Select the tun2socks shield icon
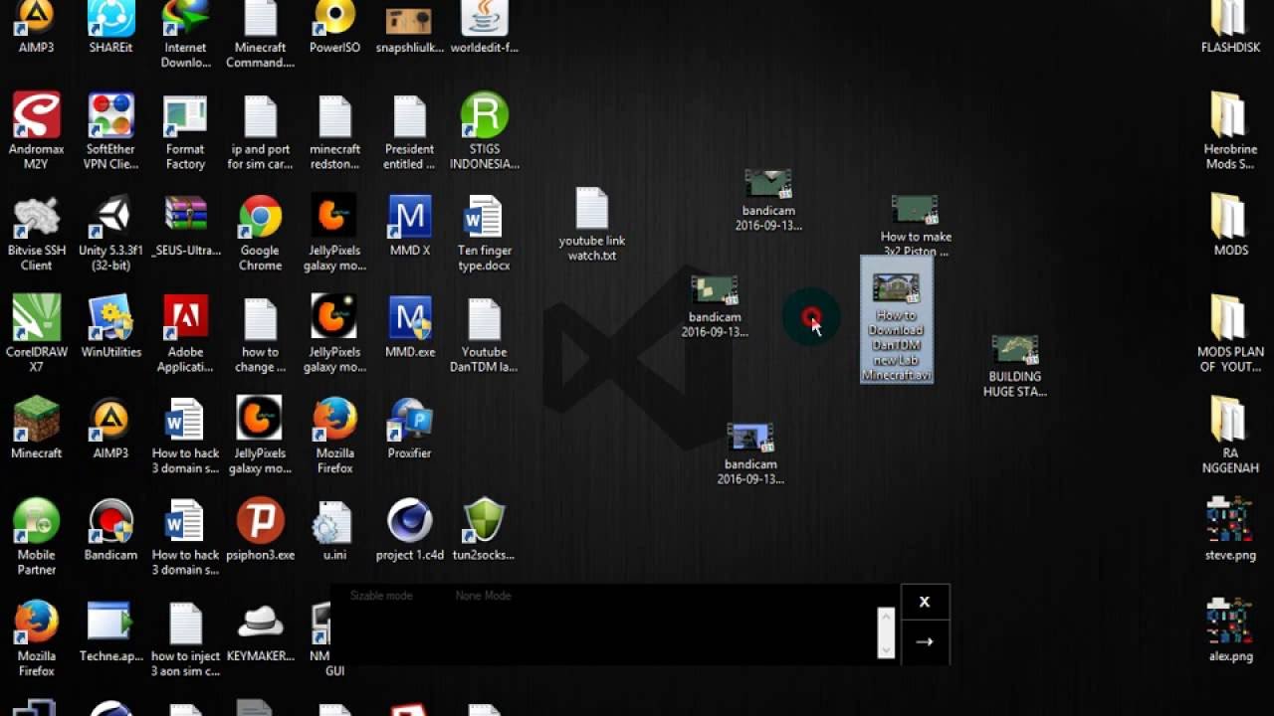The height and width of the screenshot is (716, 1274). tap(484, 530)
